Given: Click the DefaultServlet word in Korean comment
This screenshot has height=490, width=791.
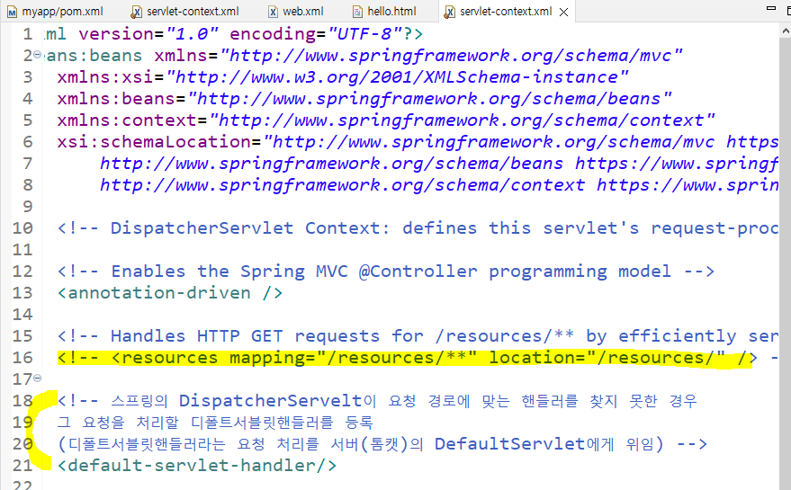Looking at the screenshot, I should 509,443.
